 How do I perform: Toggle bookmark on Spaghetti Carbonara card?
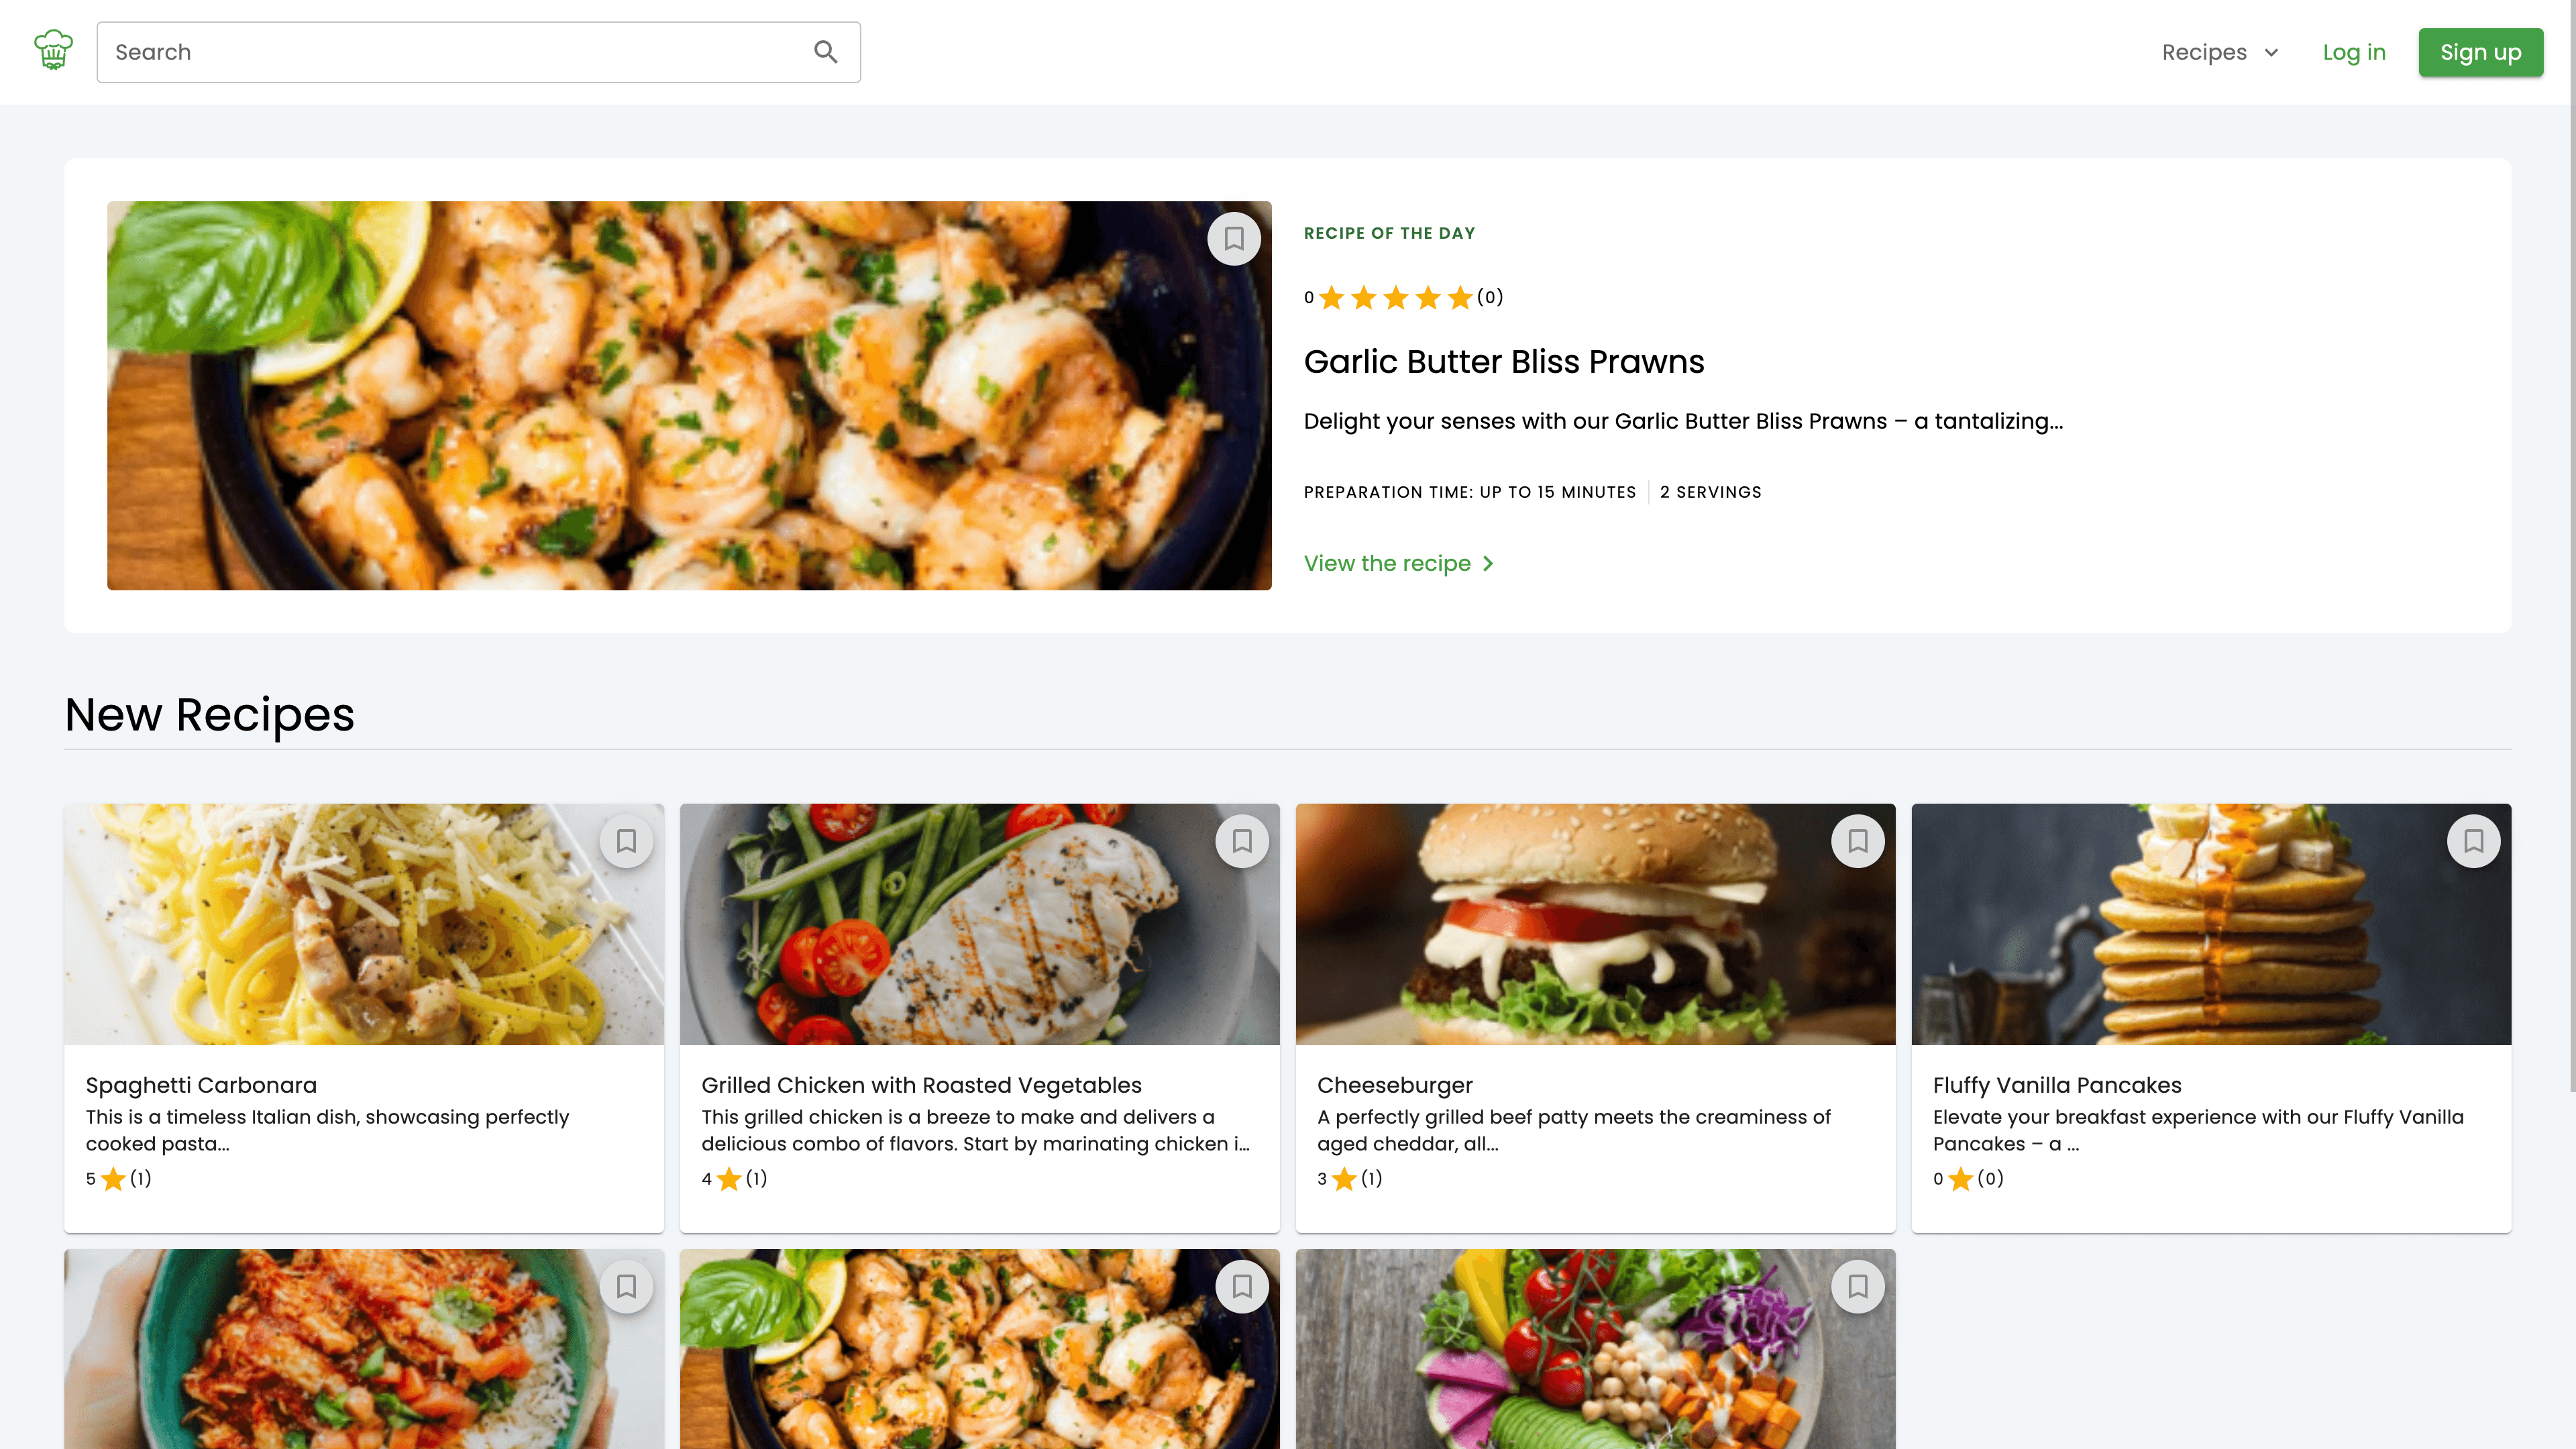(x=626, y=841)
